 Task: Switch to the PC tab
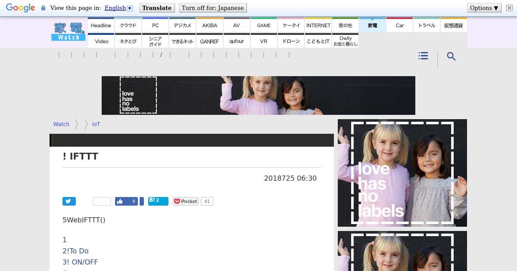click(155, 25)
